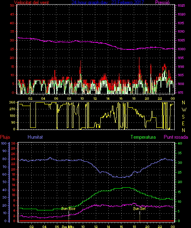Click the '24 hour graph day : 23 Febrero 2017' heading

(x=107, y=2)
